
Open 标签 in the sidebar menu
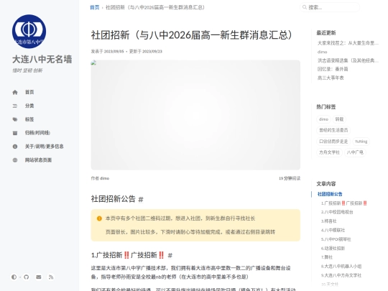coord(29,119)
